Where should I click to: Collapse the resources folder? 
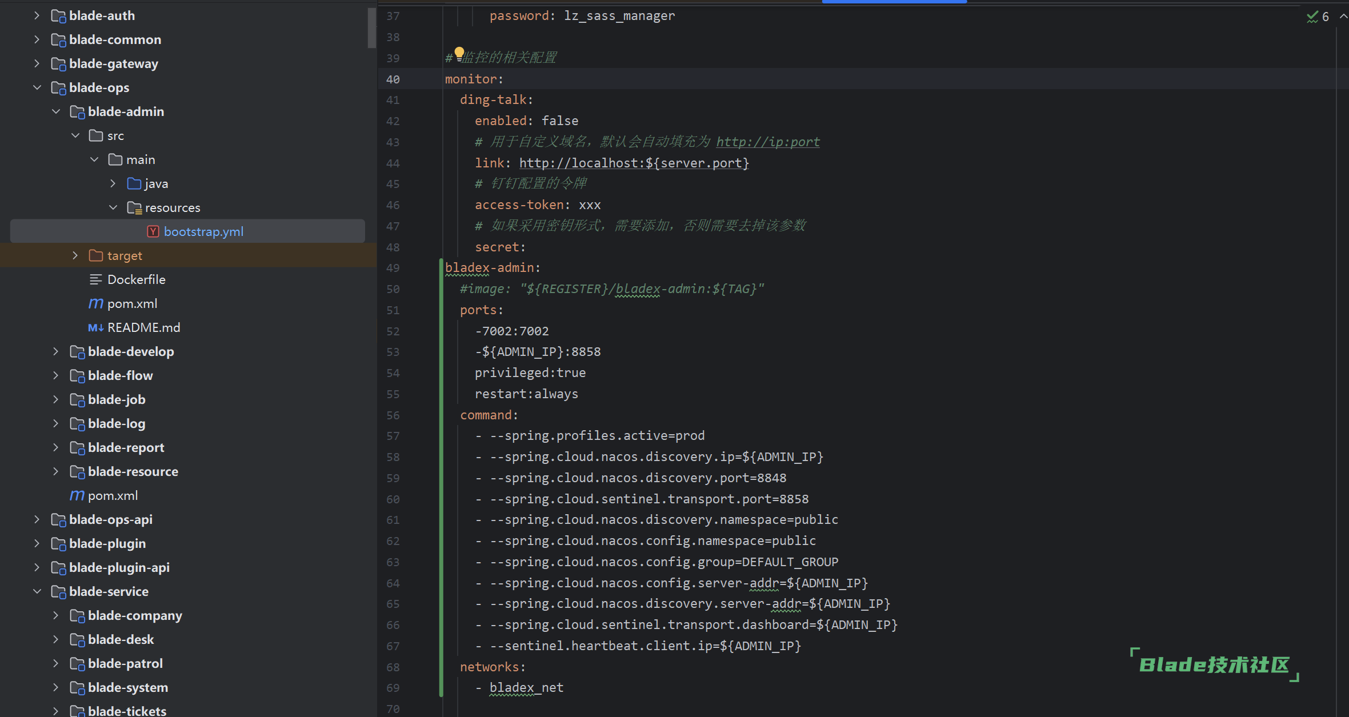[113, 208]
